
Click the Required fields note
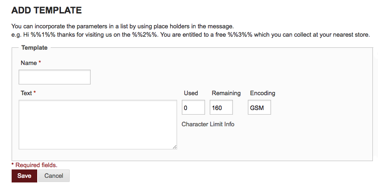pos(36,165)
